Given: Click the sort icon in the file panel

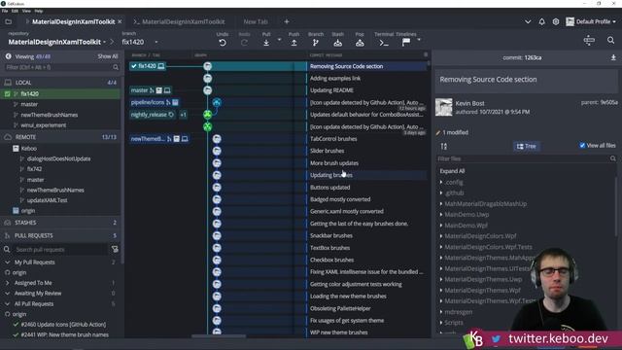Looking at the screenshot, I should 444,147.
